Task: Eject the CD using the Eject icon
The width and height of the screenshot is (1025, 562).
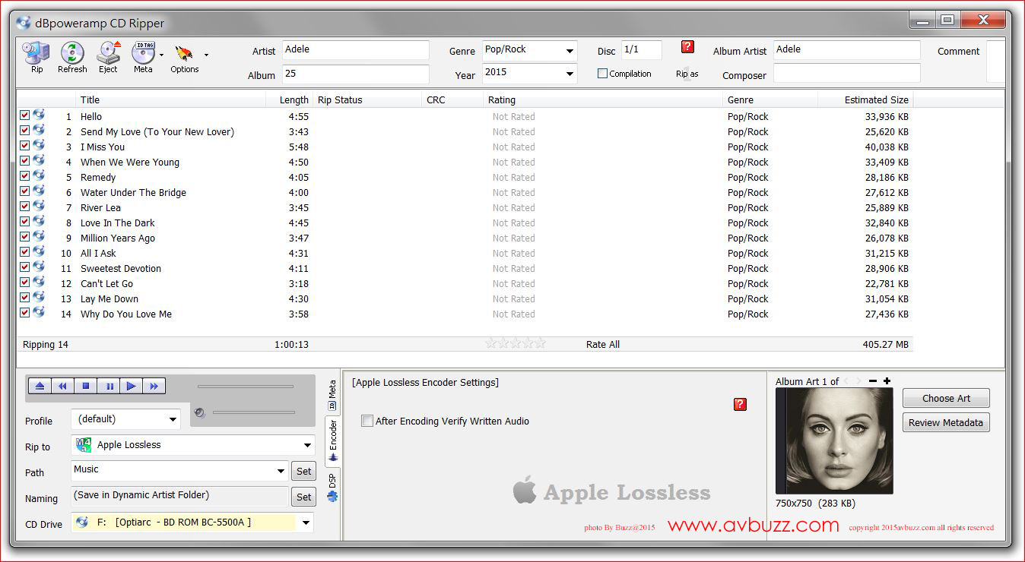Action: [x=108, y=55]
